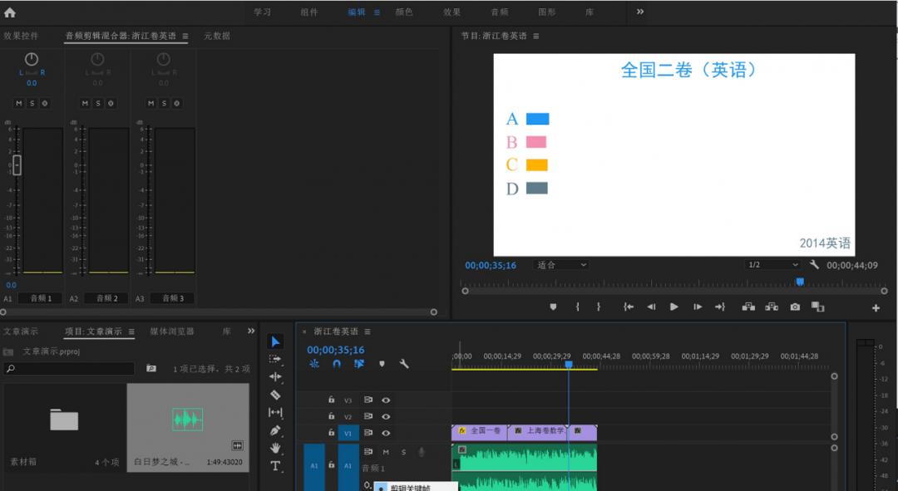Pick the Ripple Edit tool
Viewport: 898px width, 491px height.
(x=276, y=376)
